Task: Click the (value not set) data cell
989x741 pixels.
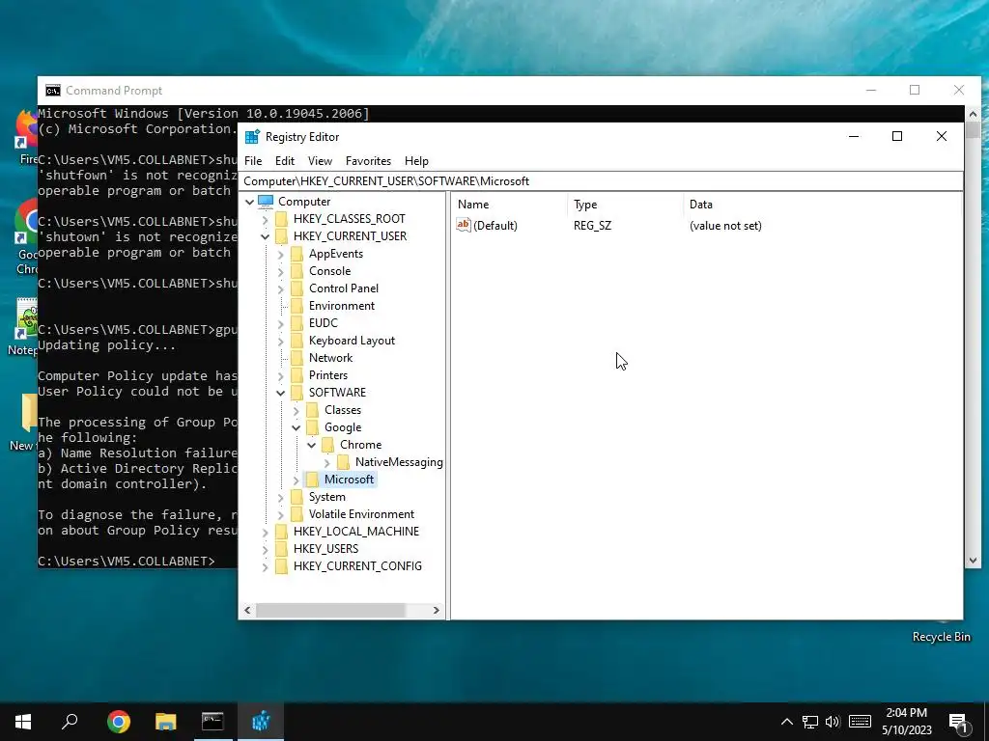Action: point(725,226)
